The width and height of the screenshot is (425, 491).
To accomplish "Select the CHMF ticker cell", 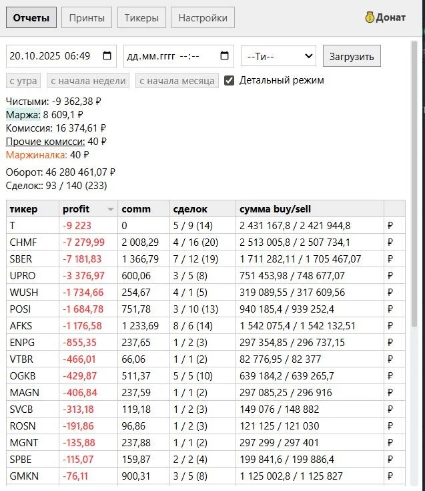I will tap(33, 242).
